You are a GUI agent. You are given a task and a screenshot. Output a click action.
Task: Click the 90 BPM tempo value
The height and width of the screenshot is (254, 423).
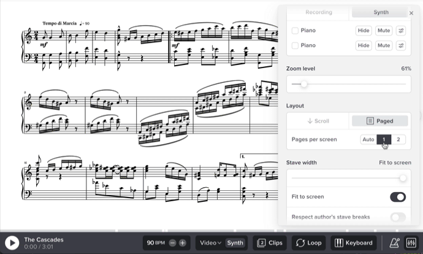click(156, 243)
